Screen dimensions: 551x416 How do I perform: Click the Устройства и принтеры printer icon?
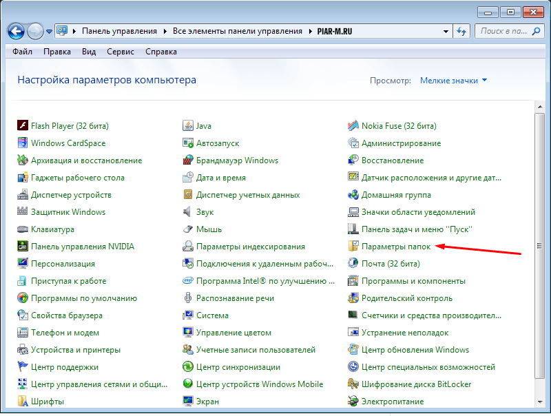[x=23, y=349]
